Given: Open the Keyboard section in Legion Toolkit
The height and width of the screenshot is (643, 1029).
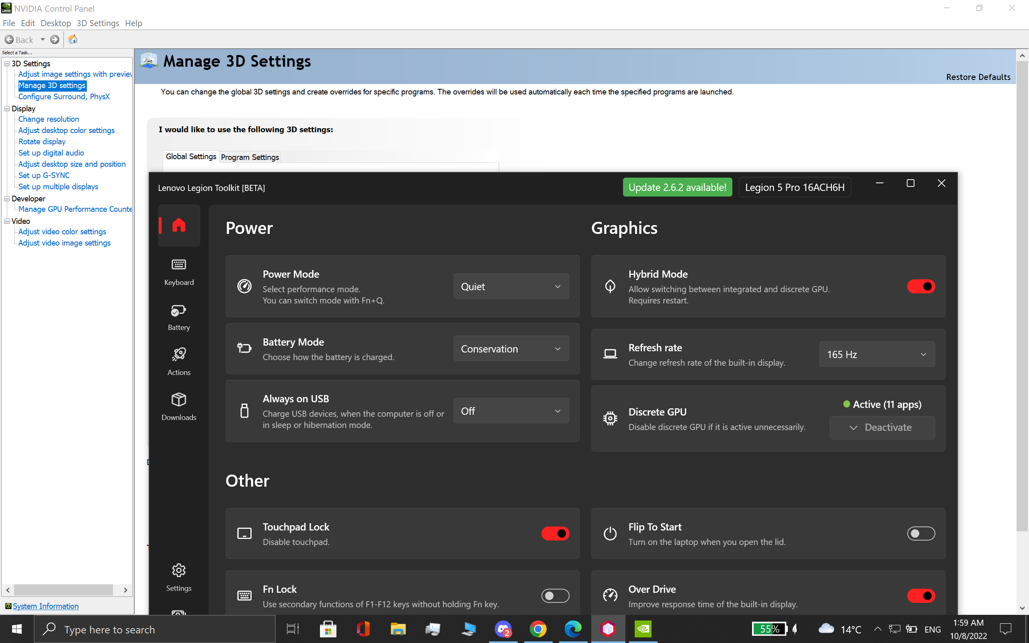Looking at the screenshot, I should pyautogui.click(x=178, y=272).
